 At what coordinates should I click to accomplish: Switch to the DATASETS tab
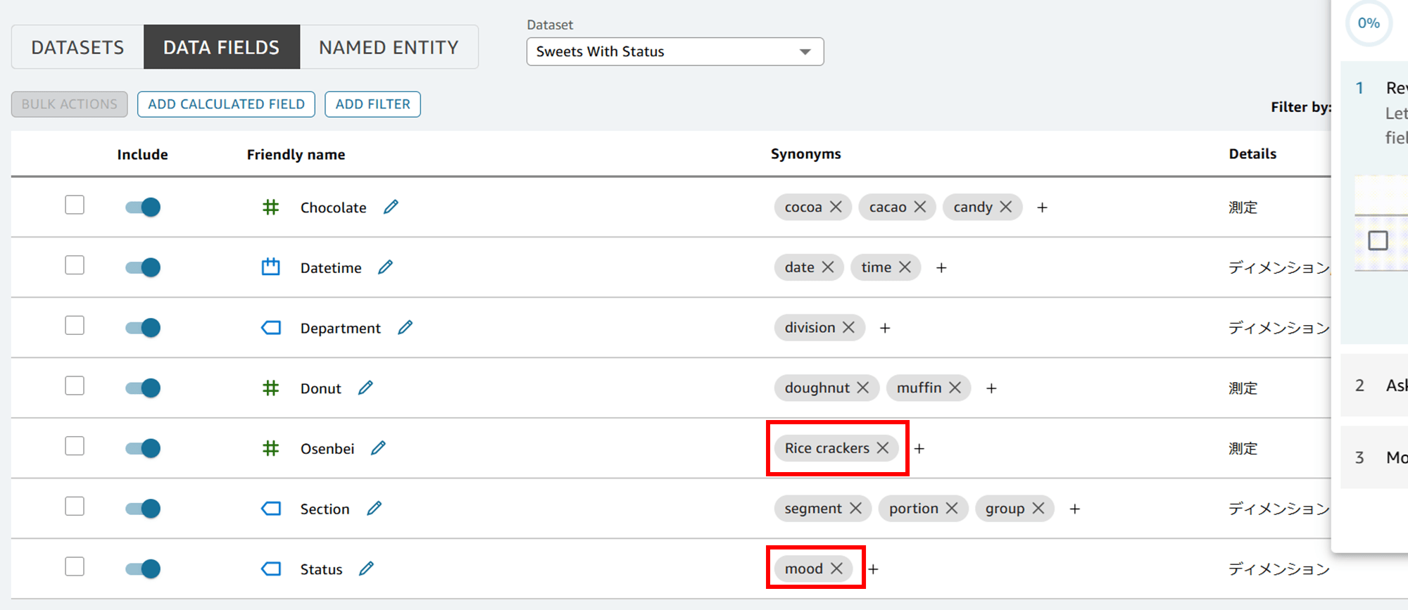[x=77, y=47]
